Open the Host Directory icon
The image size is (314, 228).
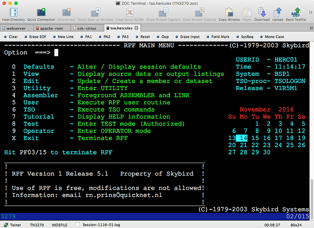pos(13,12)
